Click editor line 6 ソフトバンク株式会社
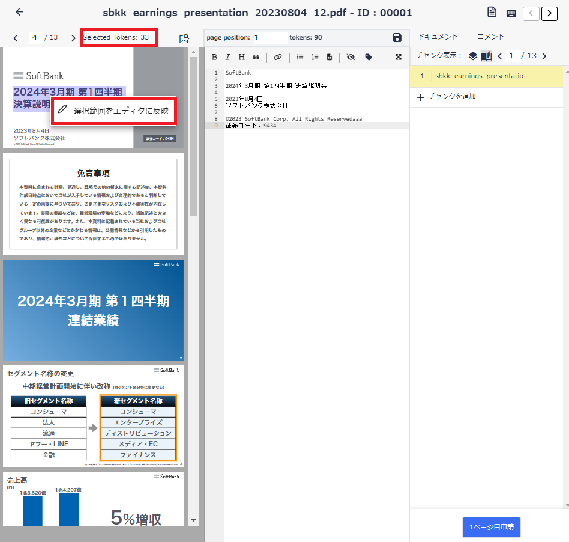The width and height of the screenshot is (569, 542). (x=257, y=106)
